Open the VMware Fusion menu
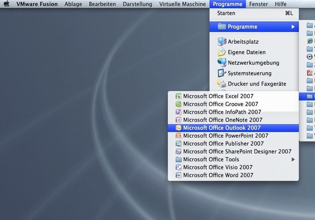Image resolution: width=315 pixels, height=220 pixels. [x=37, y=4]
